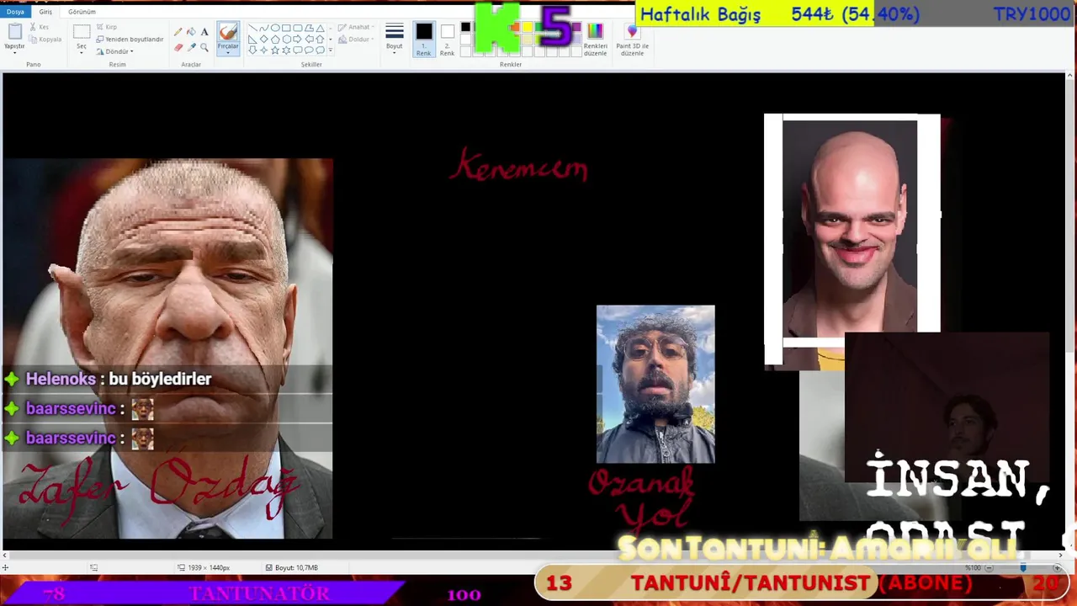Select the Fill with color bucket tool
The width and height of the screenshot is (1077, 606).
click(191, 32)
